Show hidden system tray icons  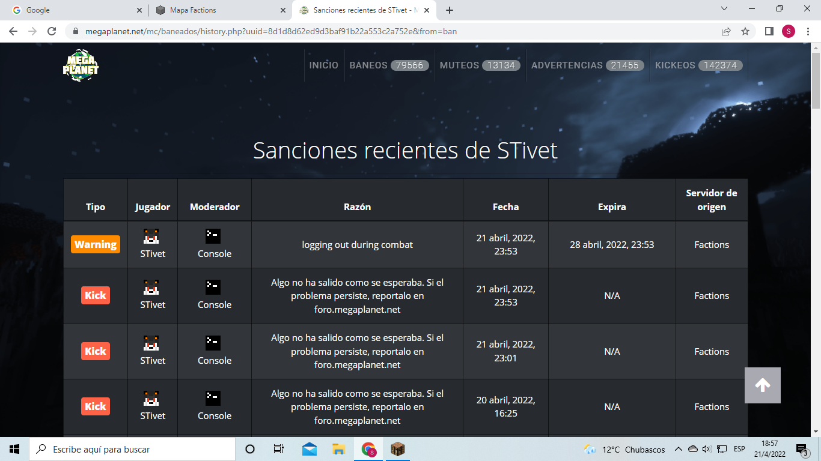click(x=678, y=449)
